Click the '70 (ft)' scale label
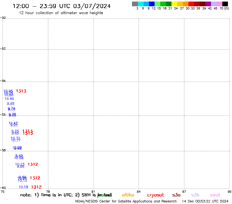The width and height of the screenshot is (232, 204). tap(224, 8)
